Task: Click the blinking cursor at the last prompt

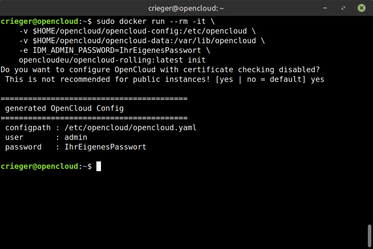Action: 99,166
